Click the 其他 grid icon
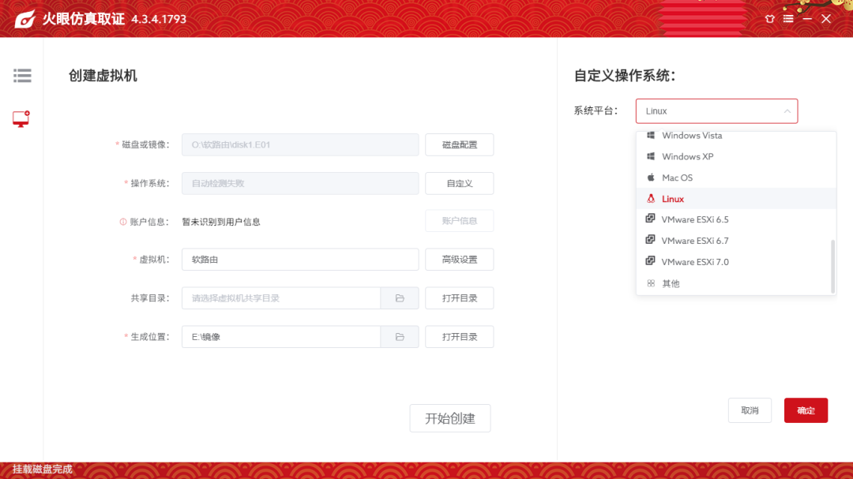Viewport: 853px width, 479px height. 651,283
